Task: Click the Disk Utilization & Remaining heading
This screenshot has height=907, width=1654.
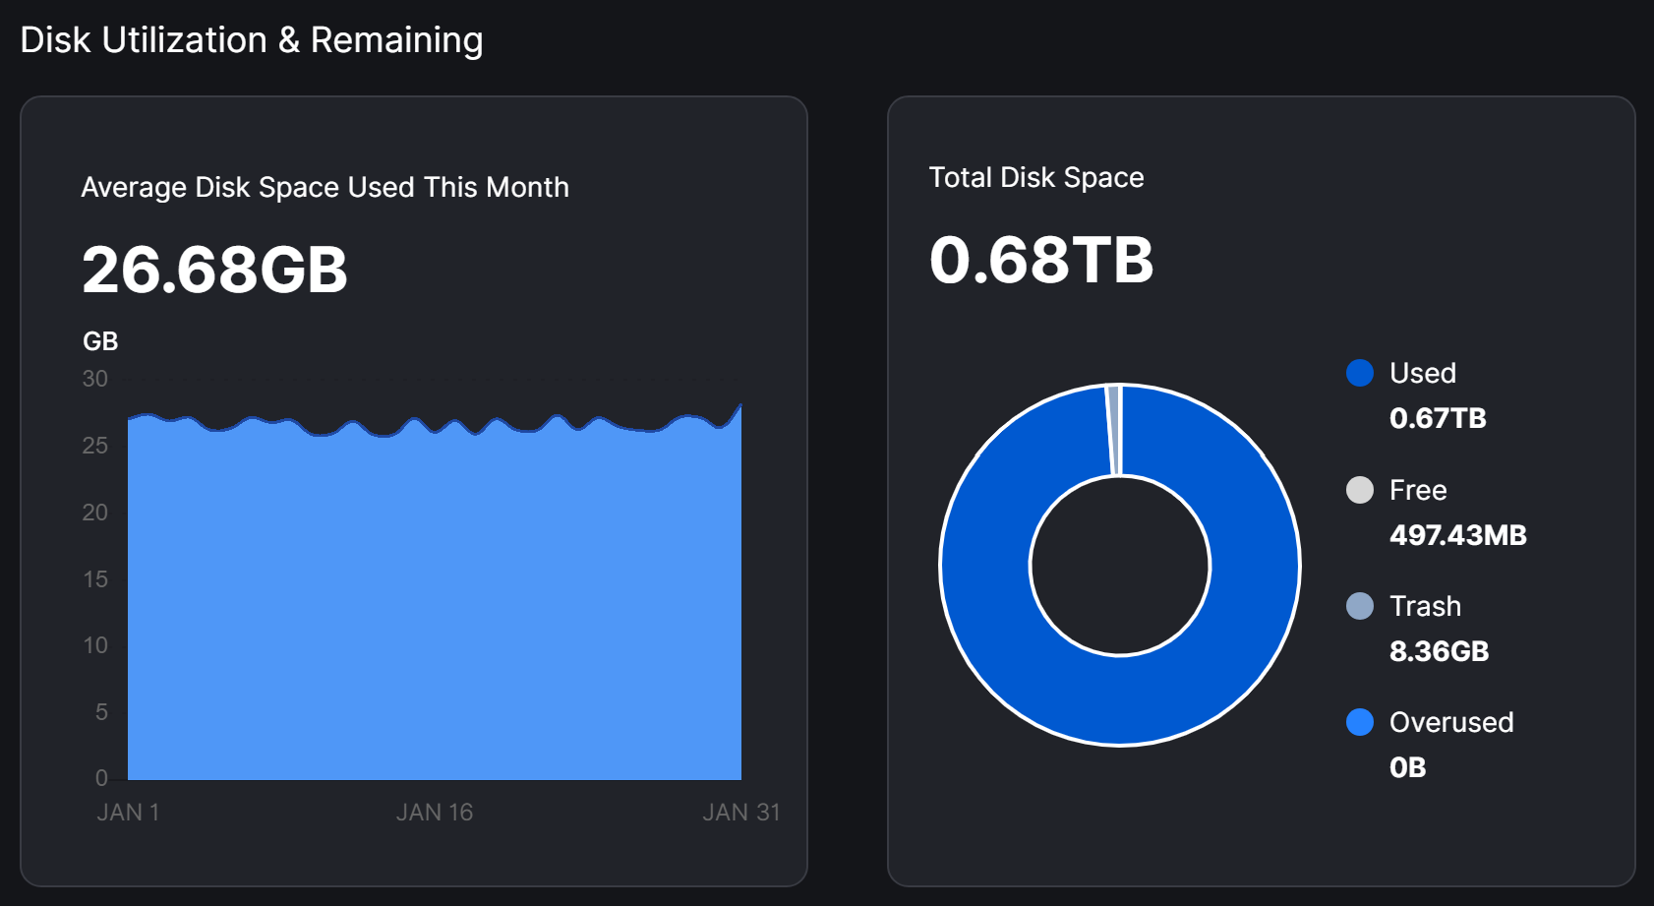Action: click(x=252, y=40)
